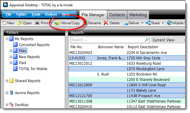This screenshot has width=190, height=113.
Task: Open the File menu
Action: pyautogui.click(x=8, y=14)
